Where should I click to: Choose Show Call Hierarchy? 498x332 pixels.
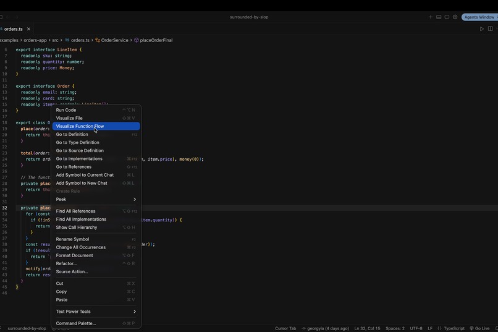coord(96,228)
